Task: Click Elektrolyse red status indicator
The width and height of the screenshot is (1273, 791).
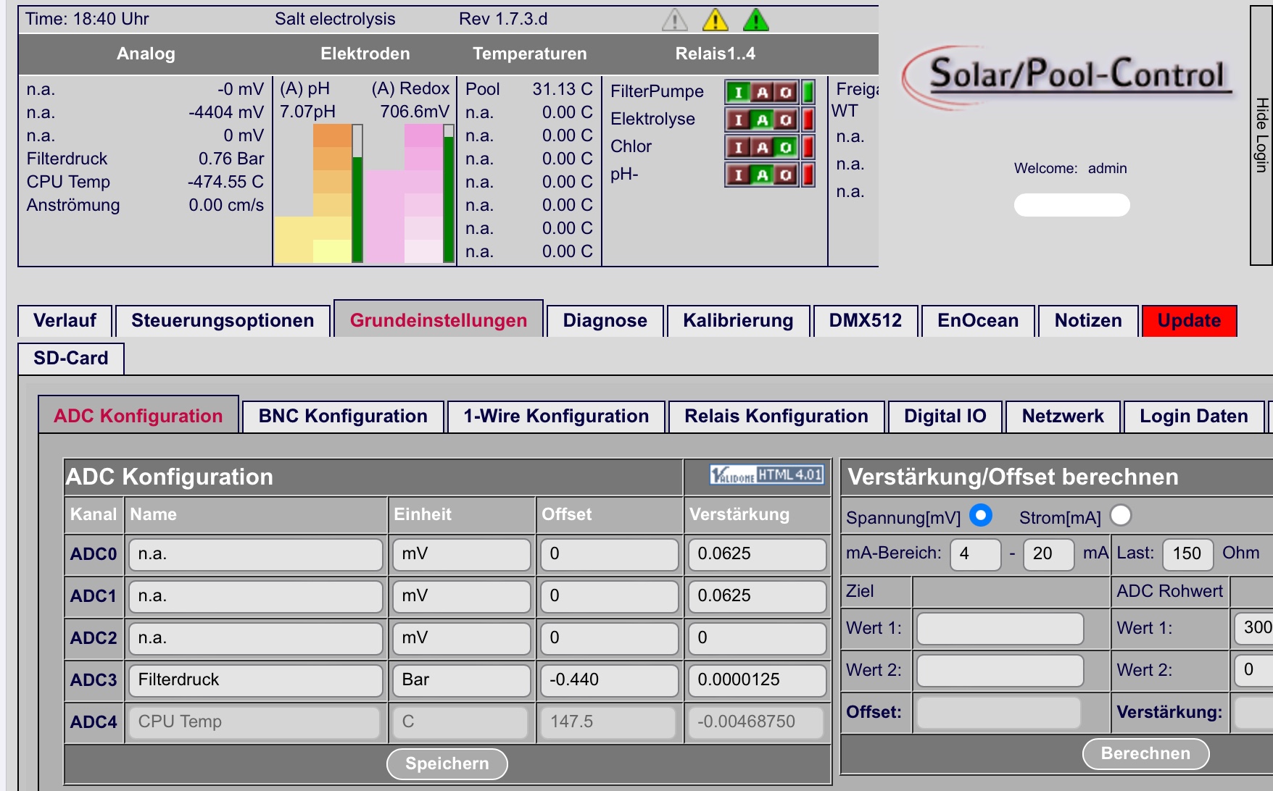Action: 808,120
